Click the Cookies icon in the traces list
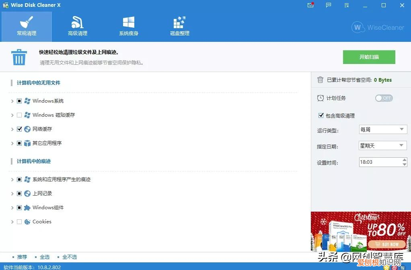 27,222
